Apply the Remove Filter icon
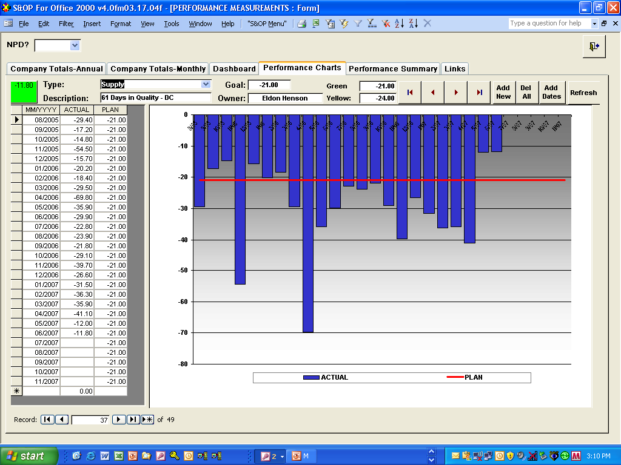The height and width of the screenshot is (465, 621). click(x=384, y=24)
